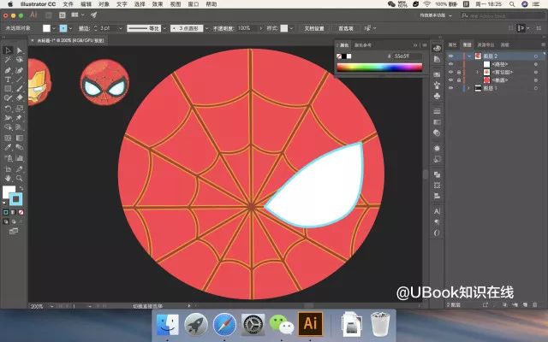Toggle lock on the <剪切组> row
The height and width of the screenshot is (342, 548).
click(x=459, y=72)
